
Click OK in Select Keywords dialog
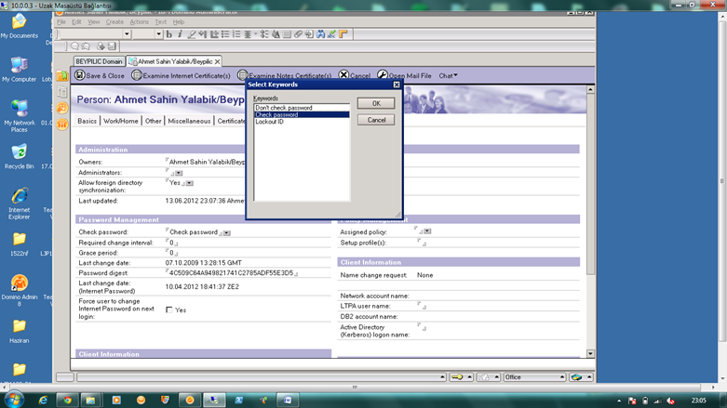tap(376, 103)
